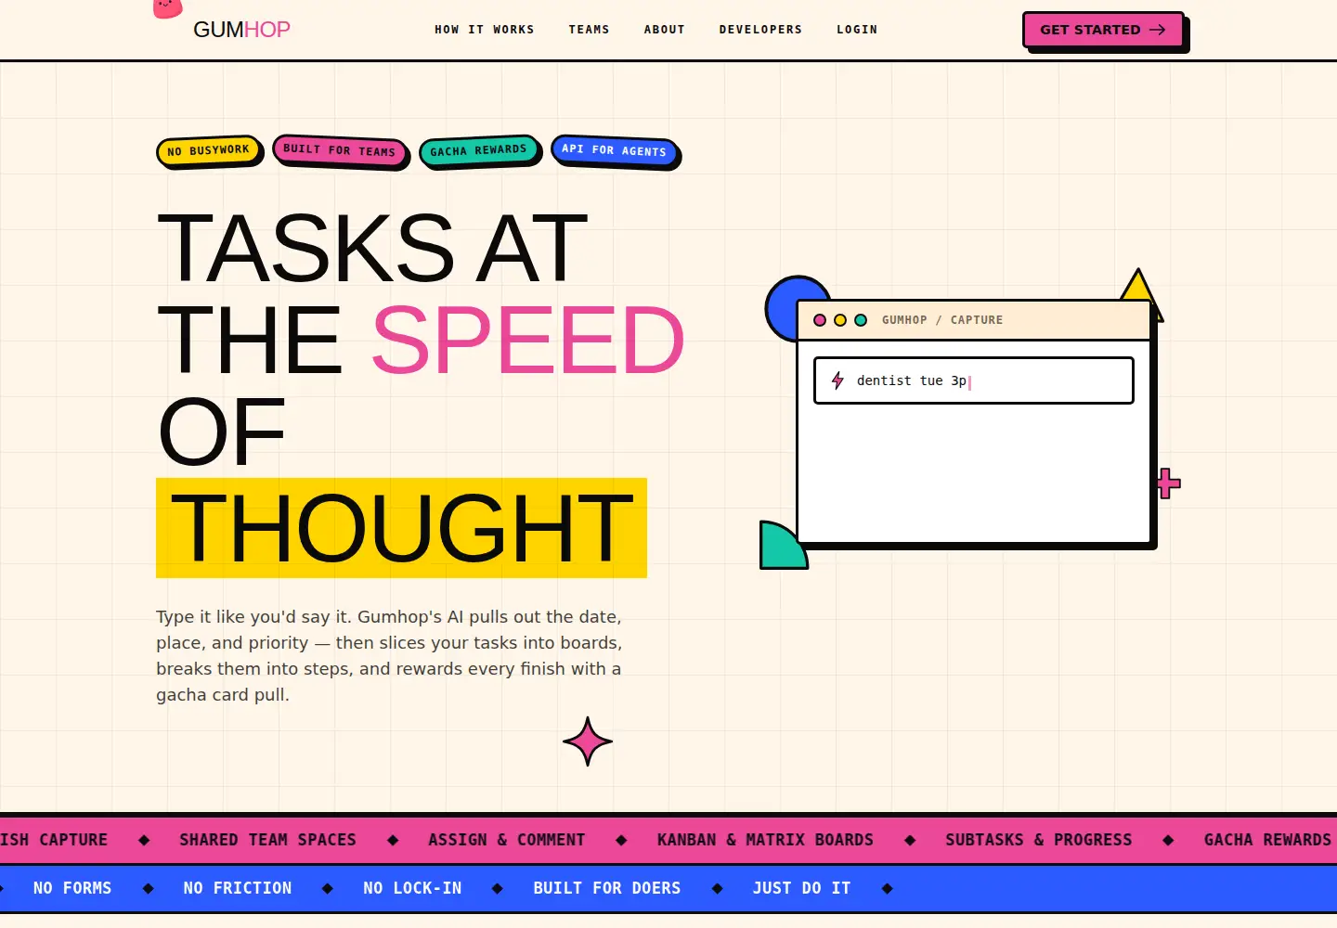
Task: Click 'KANBAN & MATRIX BOARDS' in pink ticker
Action: (x=765, y=840)
